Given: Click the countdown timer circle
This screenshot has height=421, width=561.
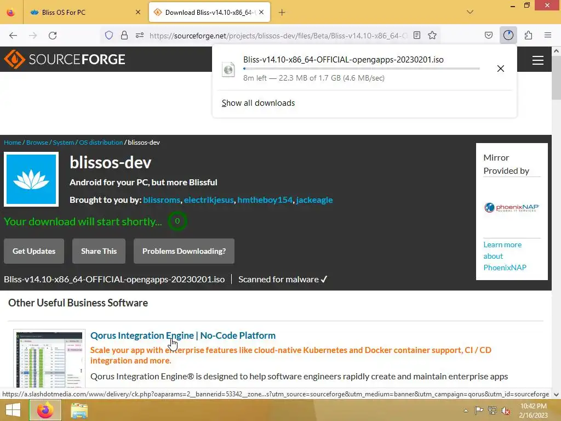Looking at the screenshot, I should pyautogui.click(x=177, y=221).
